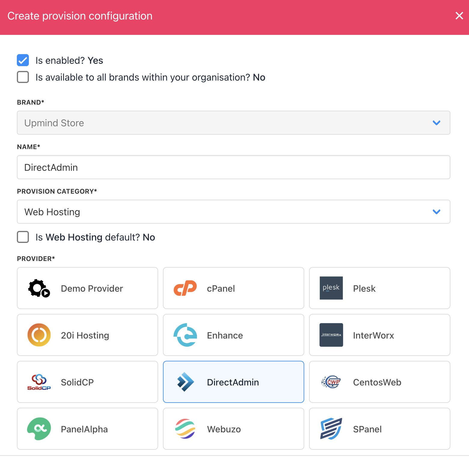Click the PROVIDER* section label
Image resolution: width=469 pixels, height=457 pixels.
(x=36, y=259)
